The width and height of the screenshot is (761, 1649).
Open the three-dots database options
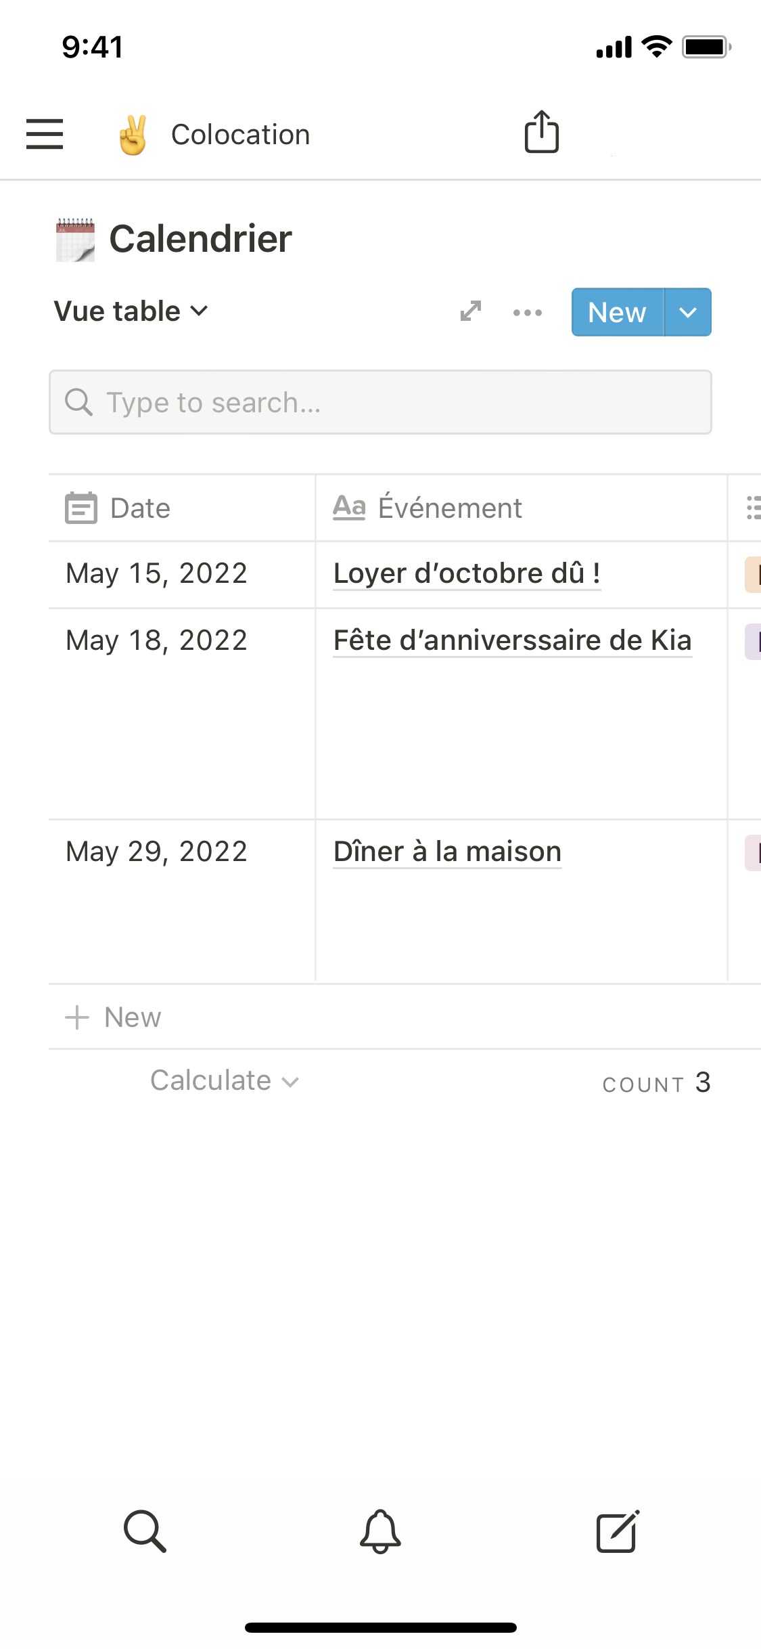coord(528,313)
